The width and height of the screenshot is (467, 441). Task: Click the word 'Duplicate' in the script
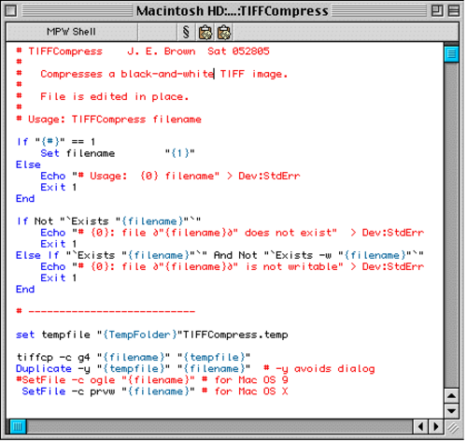[44, 369]
